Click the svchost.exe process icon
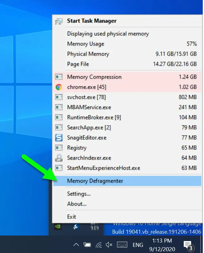This screenshot has width=204, height=253. pyautogui.click(x=59, y=97)
